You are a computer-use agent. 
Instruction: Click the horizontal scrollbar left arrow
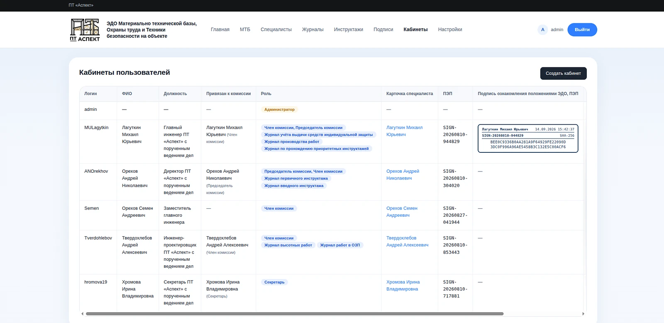tap(83, 314)
